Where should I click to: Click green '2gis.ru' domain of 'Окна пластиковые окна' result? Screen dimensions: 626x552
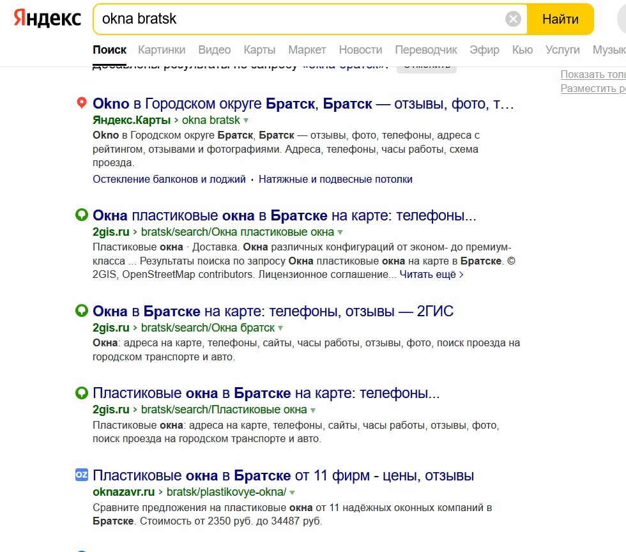pyautogui.click(x=111, y=232)
